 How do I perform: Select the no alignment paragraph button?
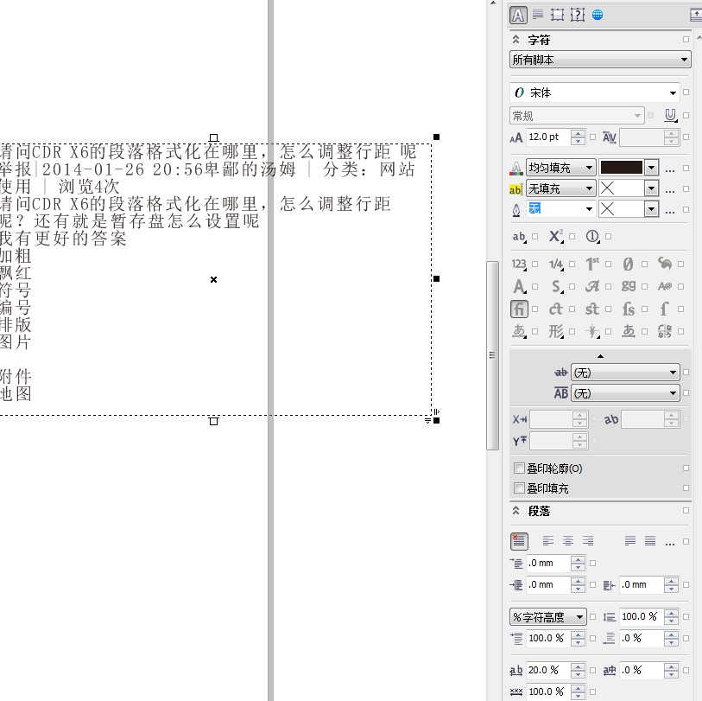(x=519, y=541)
